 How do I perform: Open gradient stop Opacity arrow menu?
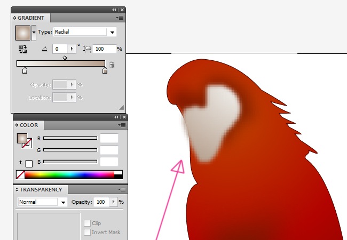point(72,85)
